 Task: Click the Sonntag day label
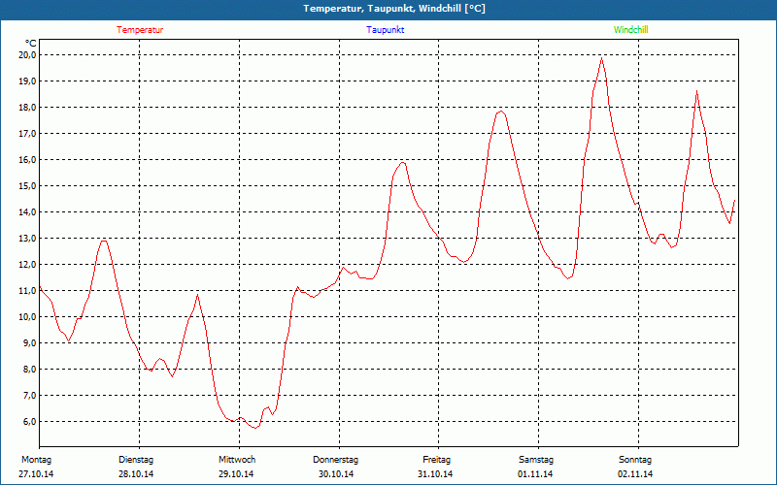click(x=635, y=460)
